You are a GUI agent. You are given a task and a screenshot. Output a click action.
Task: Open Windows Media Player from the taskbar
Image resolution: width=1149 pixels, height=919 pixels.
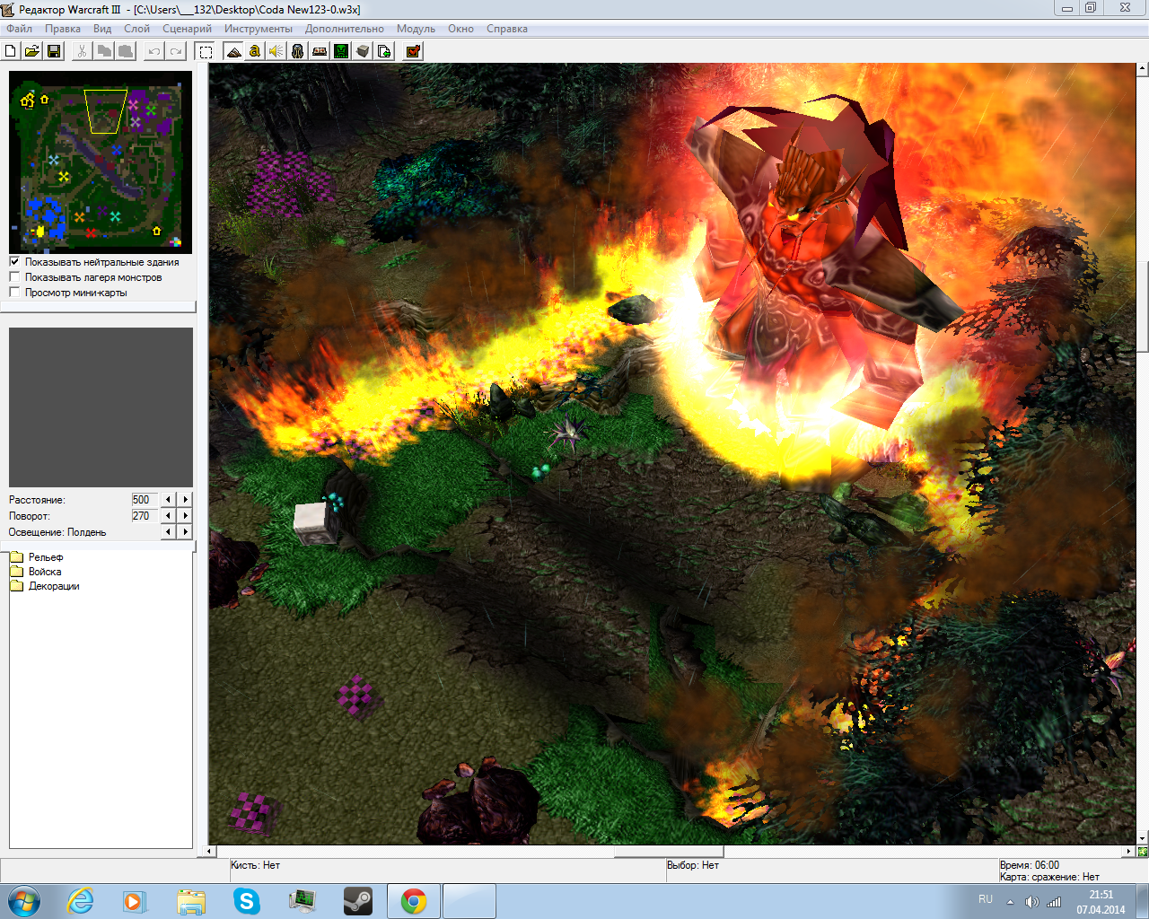(x=135, y=901)
